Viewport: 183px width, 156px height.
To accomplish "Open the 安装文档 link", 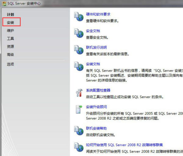I will (x=93, y=64).
